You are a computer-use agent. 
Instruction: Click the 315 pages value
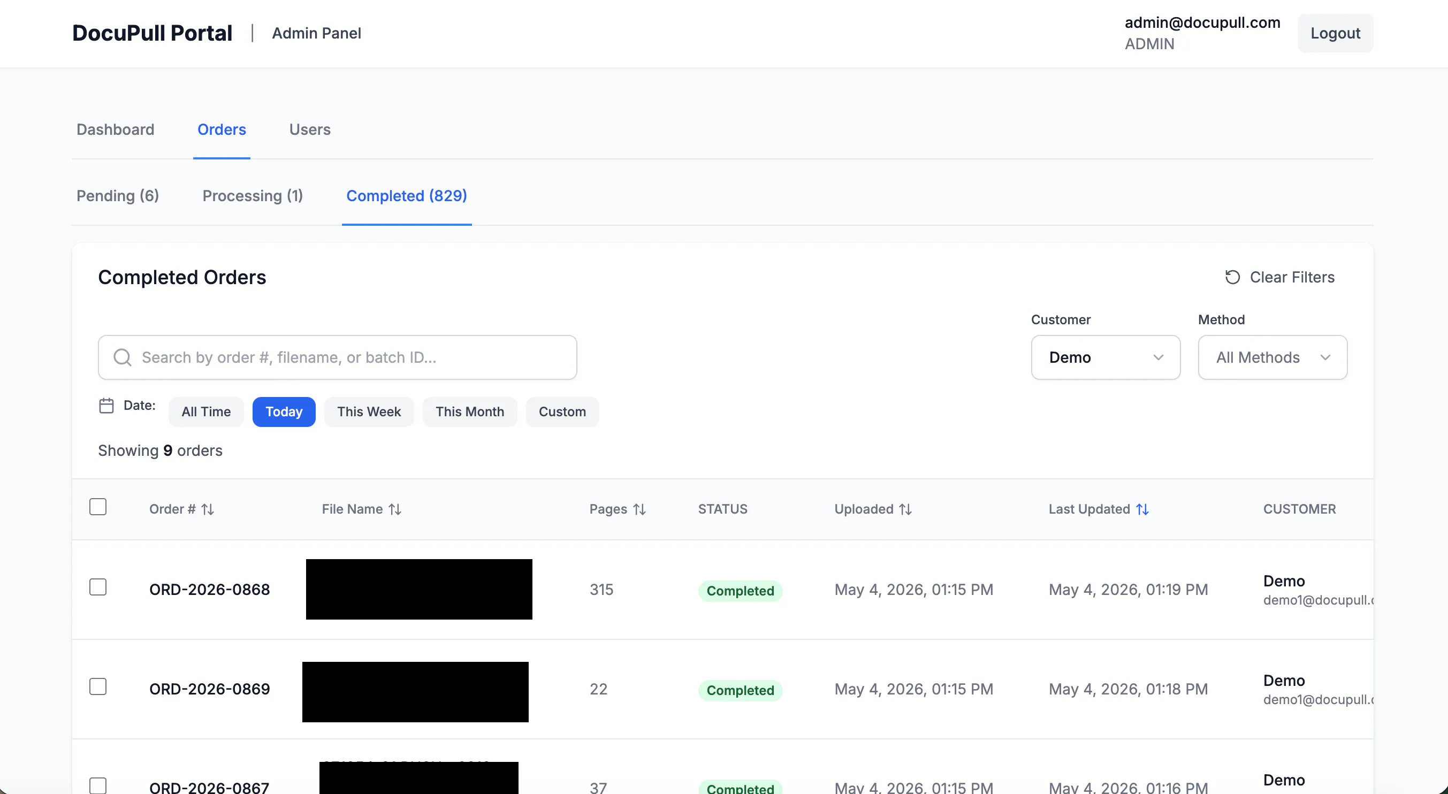point(601,590)
